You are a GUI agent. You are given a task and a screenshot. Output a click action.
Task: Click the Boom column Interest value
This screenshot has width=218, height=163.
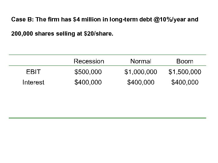(185, 82)
